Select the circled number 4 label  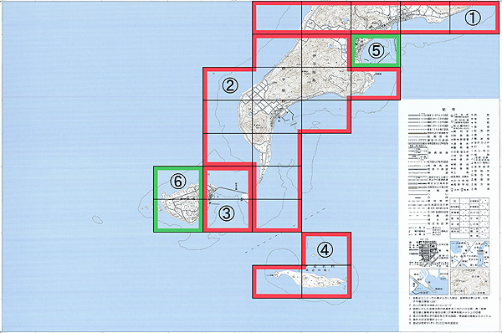pyautogui.click(x=325, y=249)
